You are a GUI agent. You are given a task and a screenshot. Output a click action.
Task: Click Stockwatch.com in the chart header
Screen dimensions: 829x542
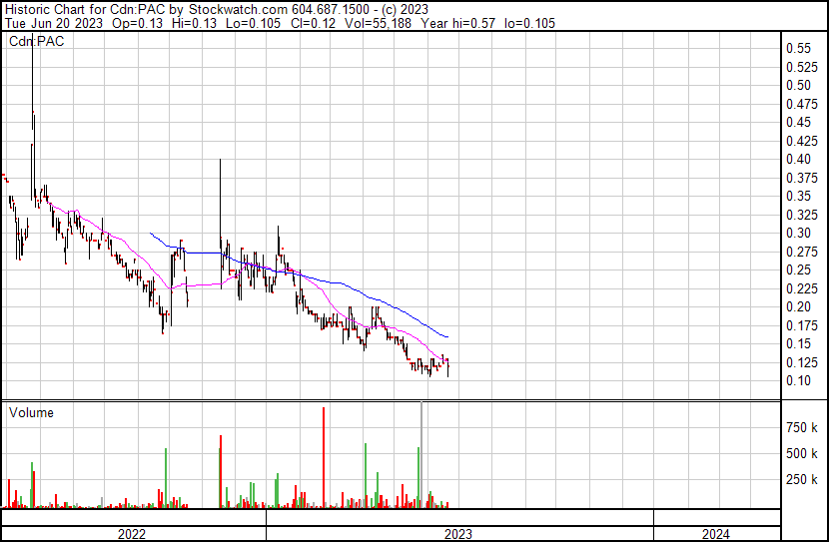pyautogui.click(x=239, y=8)
